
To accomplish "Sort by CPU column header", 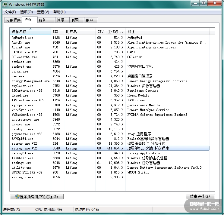I will [x=100, y=31].
